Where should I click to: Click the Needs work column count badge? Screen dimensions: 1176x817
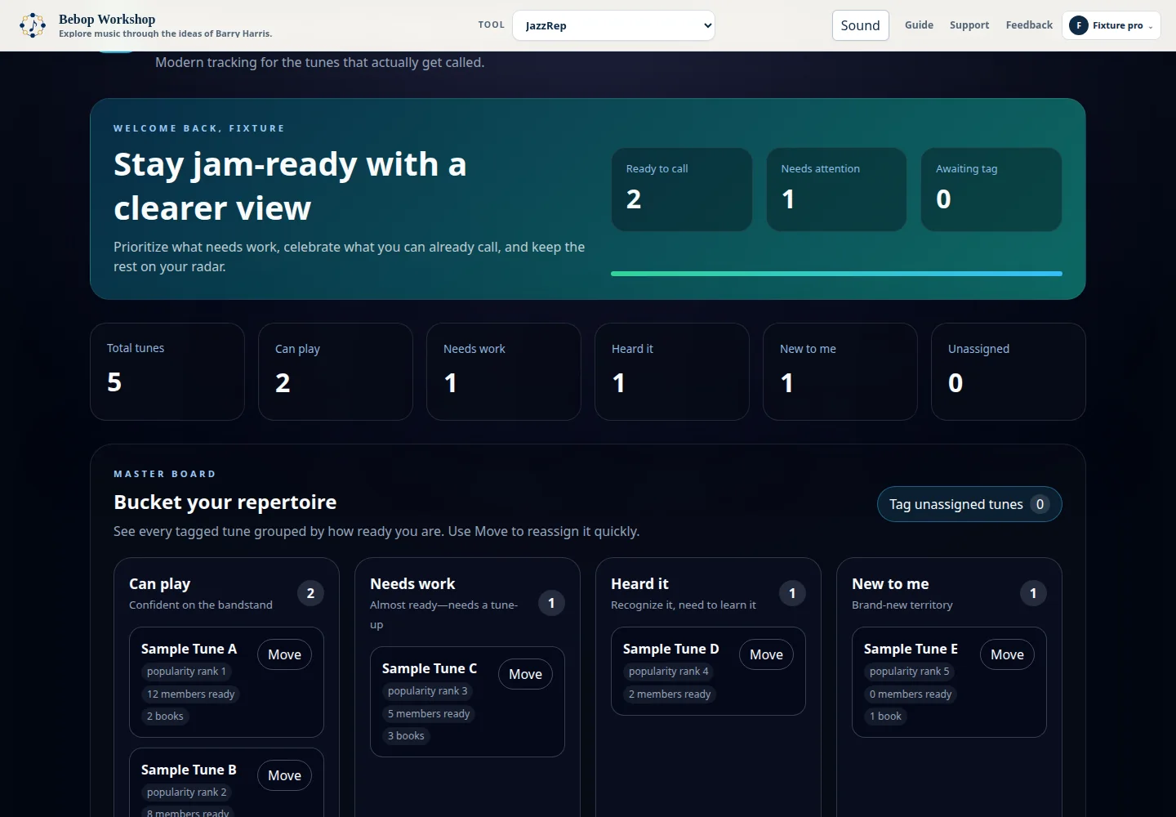[551, 603]
